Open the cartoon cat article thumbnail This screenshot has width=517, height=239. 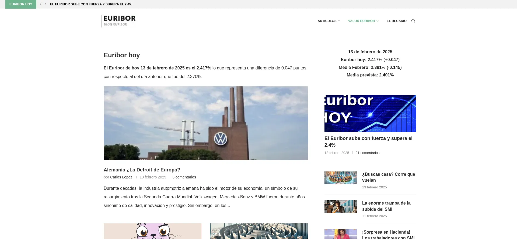(153, 231)
